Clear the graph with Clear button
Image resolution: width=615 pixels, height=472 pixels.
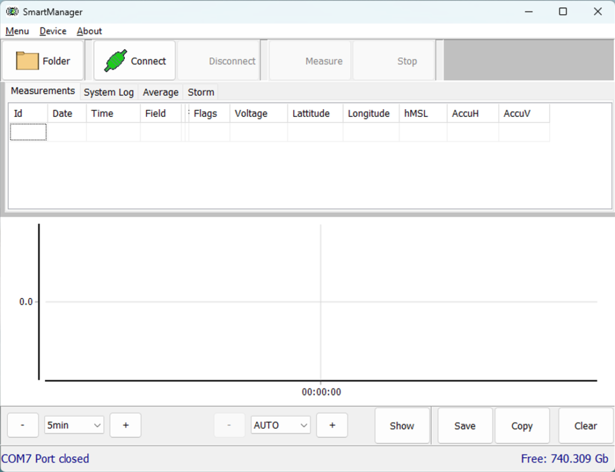pos(586,426)
